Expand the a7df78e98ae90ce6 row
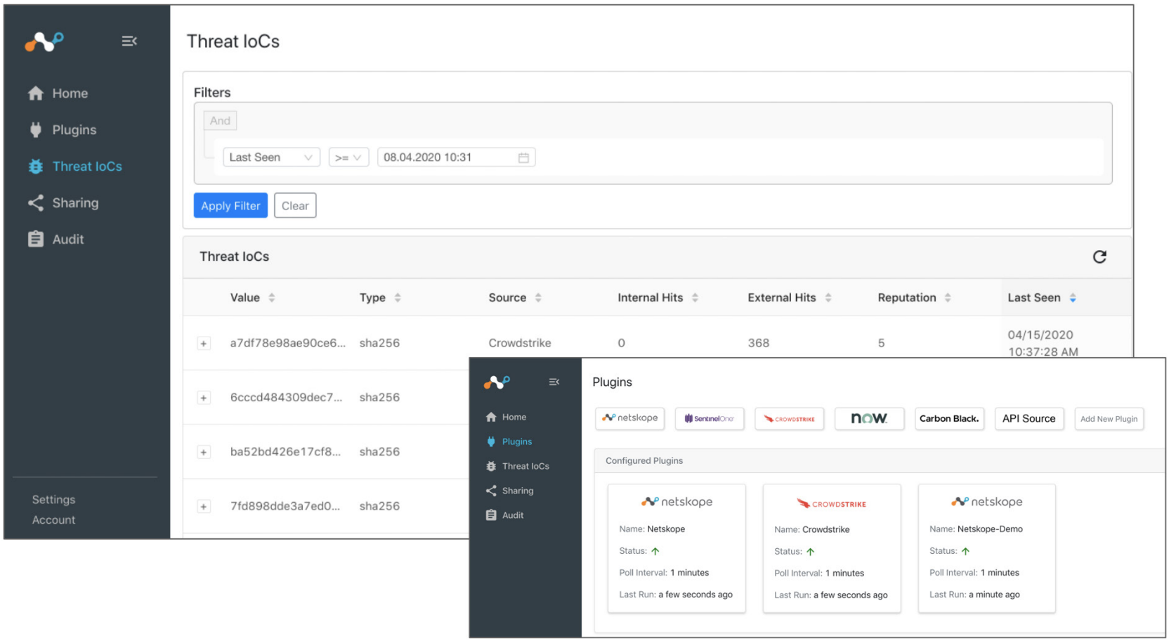 204,344
